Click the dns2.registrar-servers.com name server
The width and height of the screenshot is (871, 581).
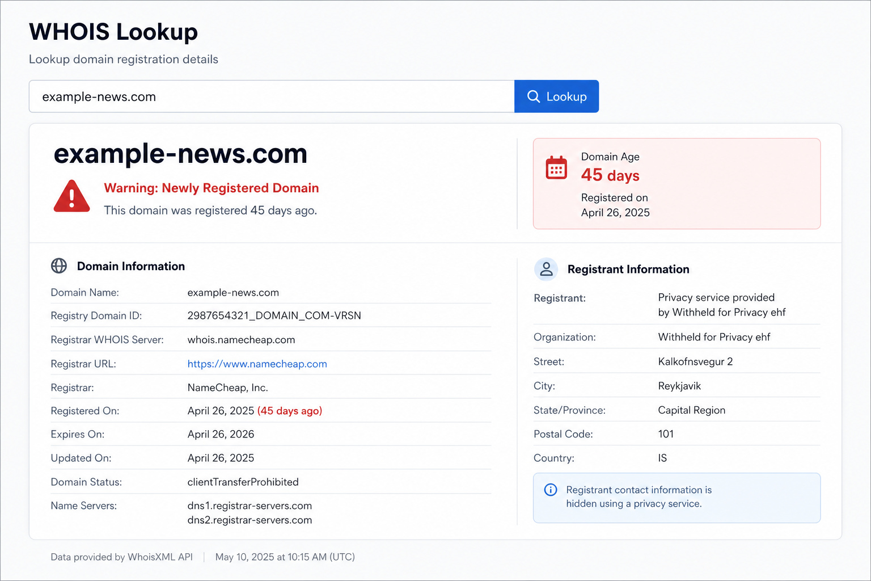click(250, 520)
